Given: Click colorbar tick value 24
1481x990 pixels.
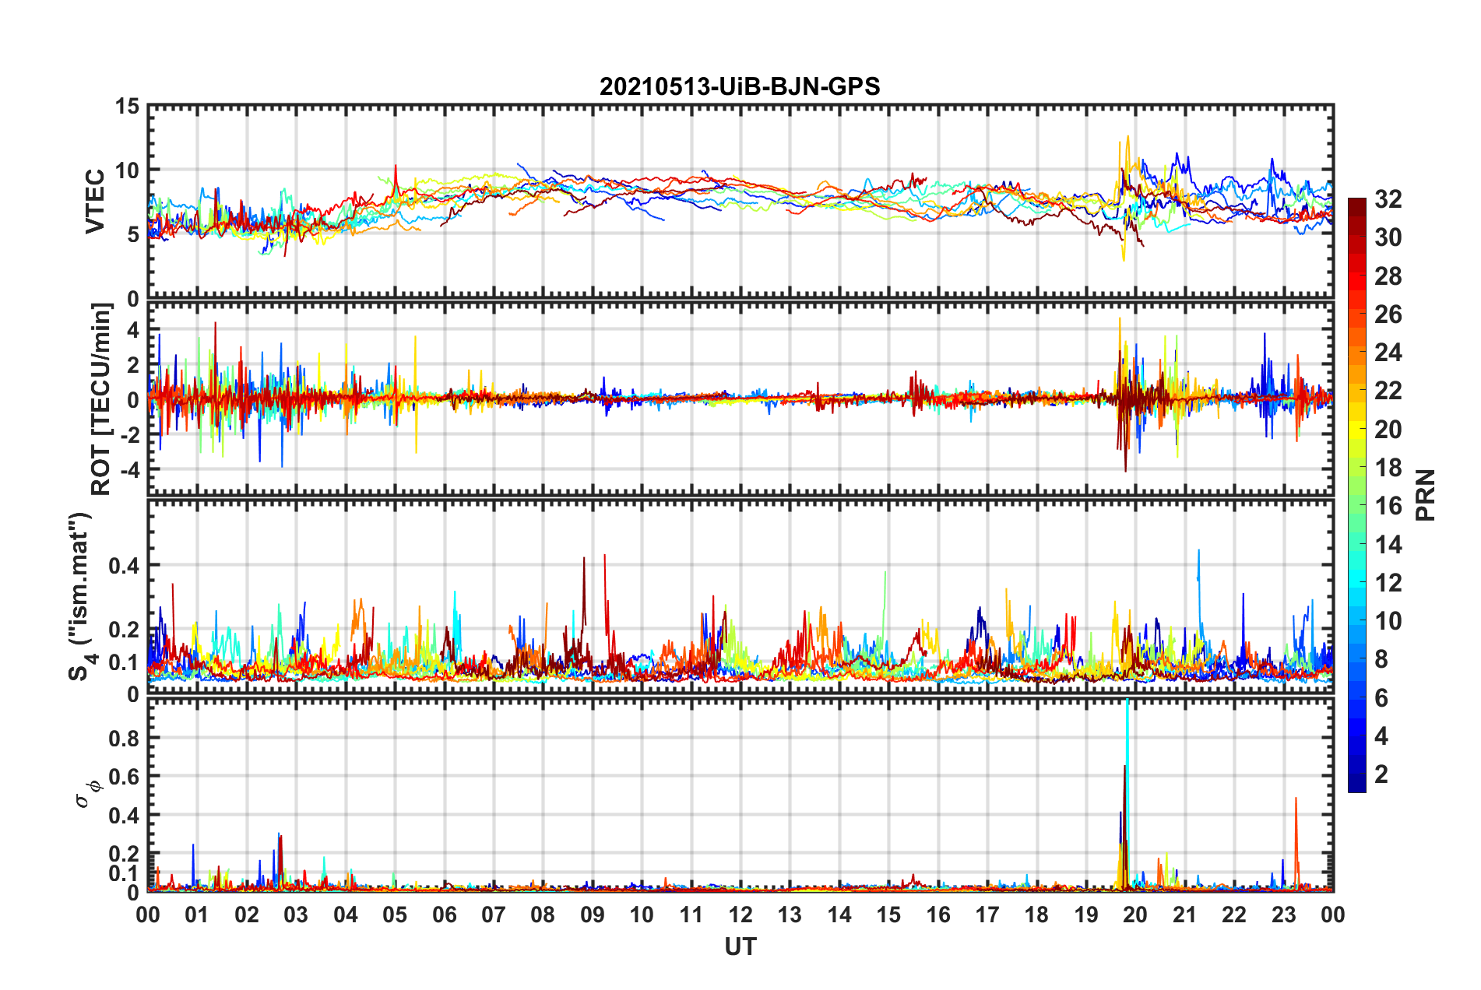Looking at the screenshot, I should click(1388, 353).
